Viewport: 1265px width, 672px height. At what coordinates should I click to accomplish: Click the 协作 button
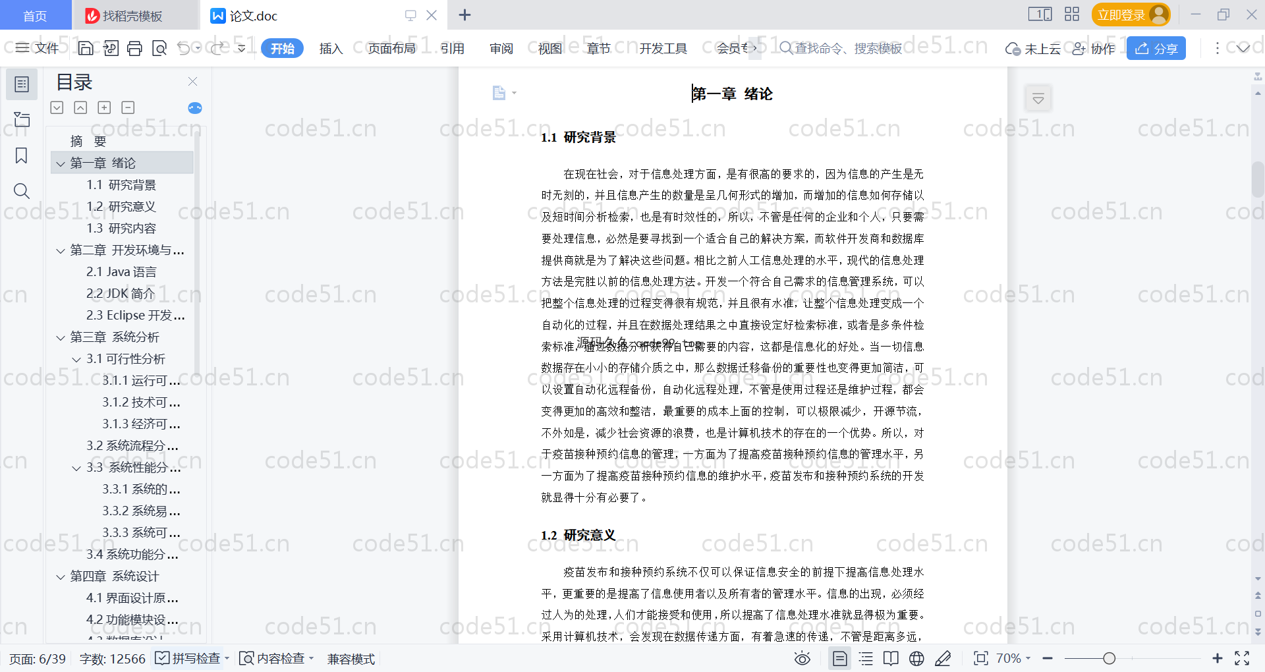pyautogui.click(x=1094, y=49)
